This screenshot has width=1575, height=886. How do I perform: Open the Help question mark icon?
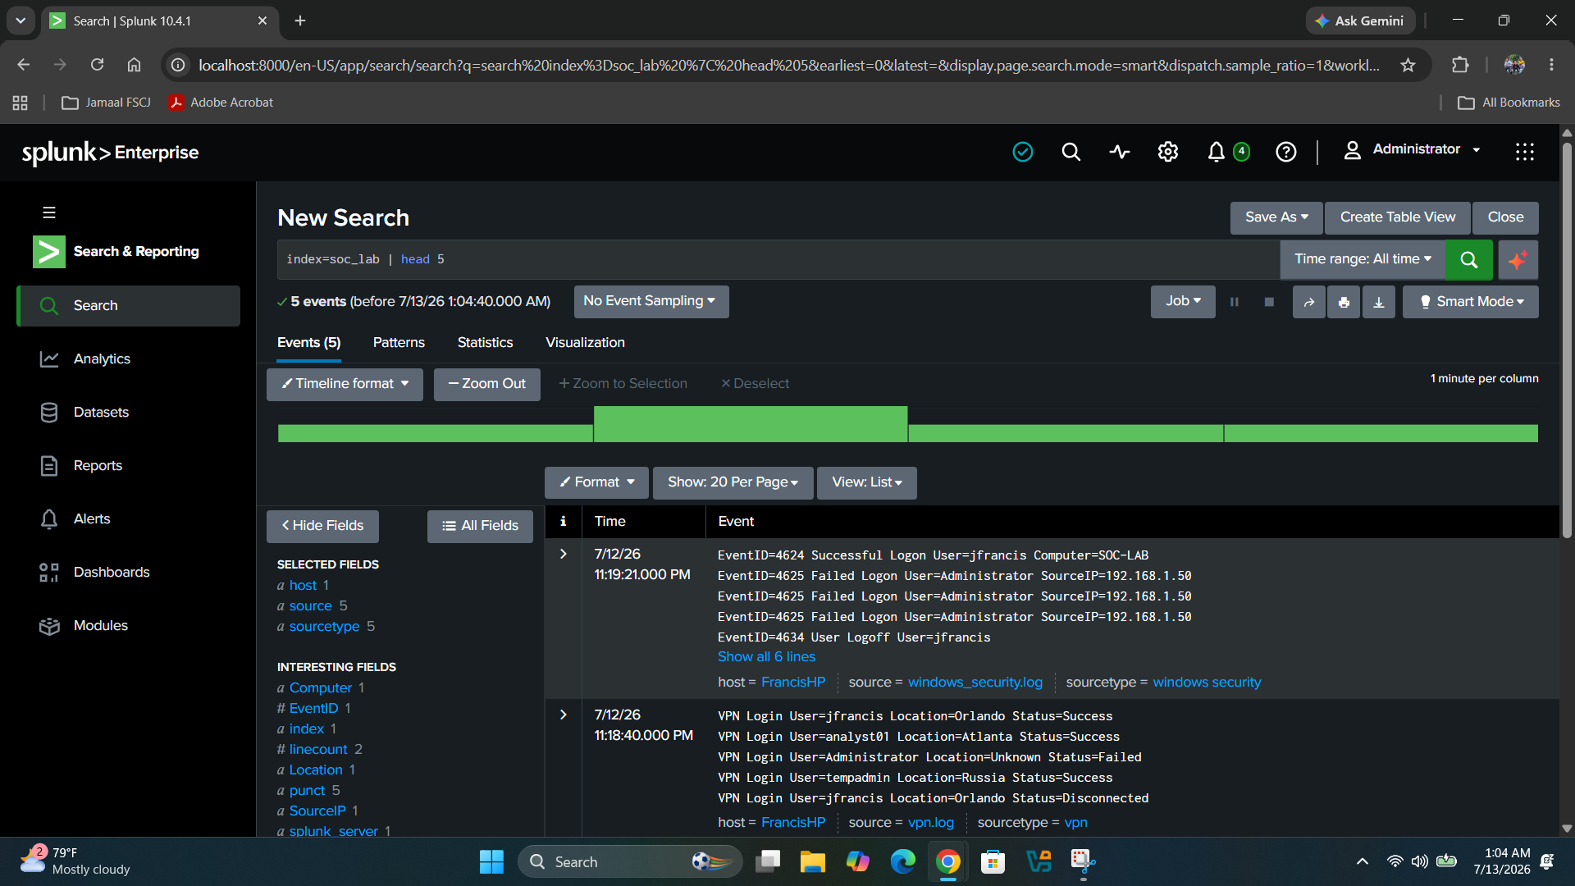coord(1285,152)
